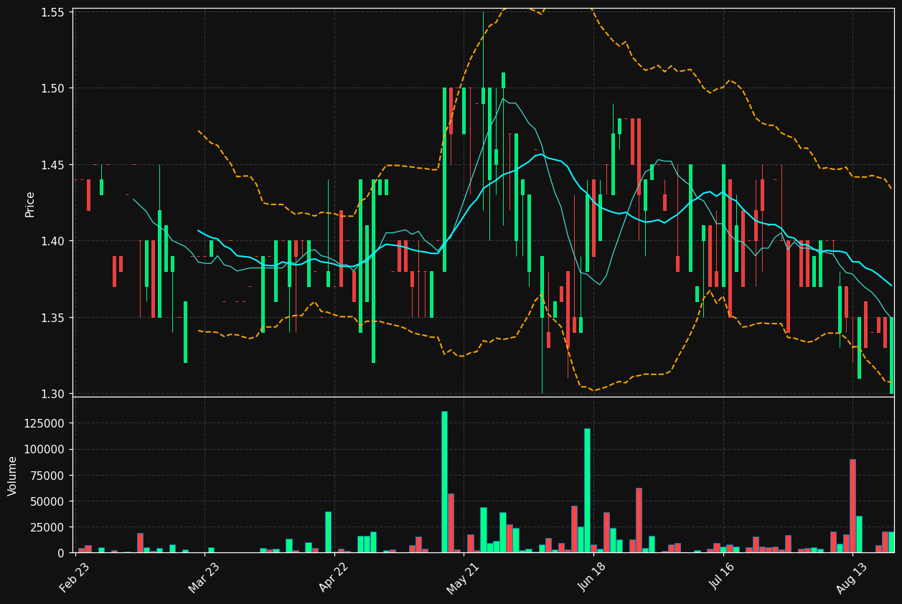Click the red volume bar near Aug 13

852,506
